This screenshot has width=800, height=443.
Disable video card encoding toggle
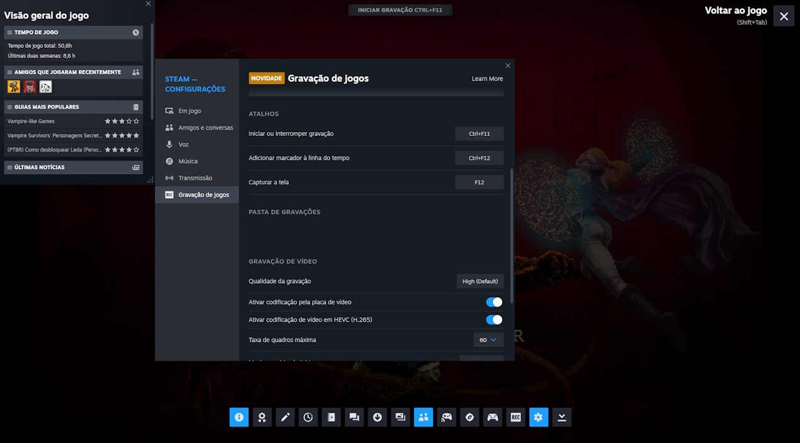tap(494, 302)
